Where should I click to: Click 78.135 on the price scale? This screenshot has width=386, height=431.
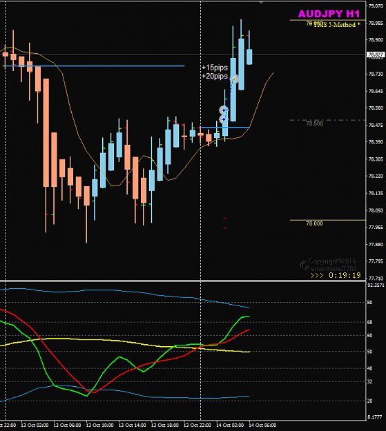tap(376, 193)
